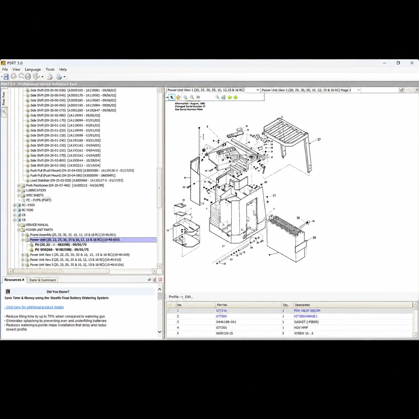Go to next page with green right arrow
419x419 pixels.
click(x=235, y=97)
